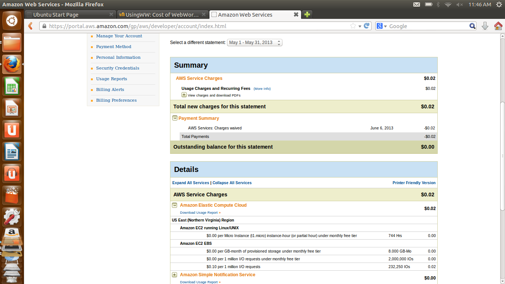Open Files manager from launcher
The image size is (505, 284).
click(12, 42)
